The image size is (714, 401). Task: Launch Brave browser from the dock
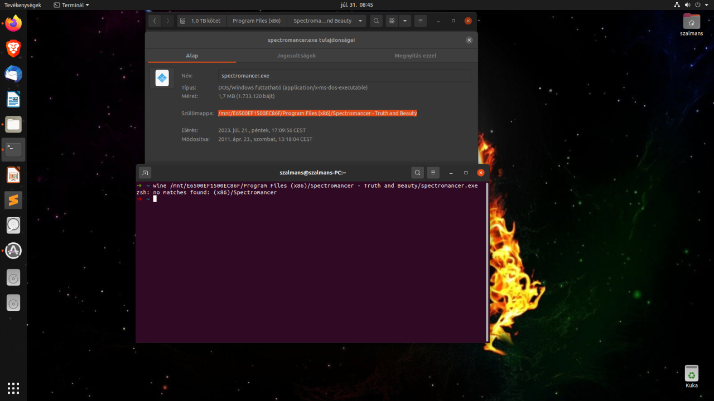click(x=13, y=48)
